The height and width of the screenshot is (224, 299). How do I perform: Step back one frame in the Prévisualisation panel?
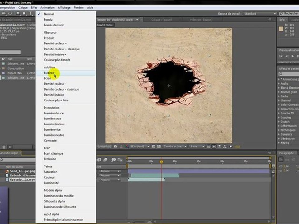(x=287, y=56)
